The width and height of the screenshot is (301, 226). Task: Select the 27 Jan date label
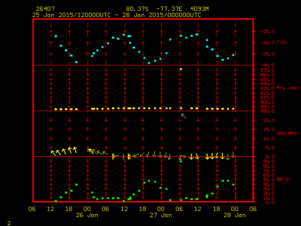160,215
